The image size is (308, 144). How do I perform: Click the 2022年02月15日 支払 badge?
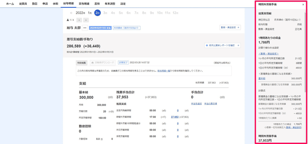(100, 28)
